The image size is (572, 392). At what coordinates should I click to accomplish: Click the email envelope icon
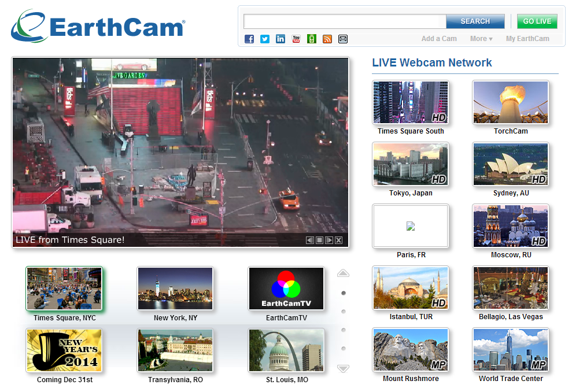click(343, 39)
